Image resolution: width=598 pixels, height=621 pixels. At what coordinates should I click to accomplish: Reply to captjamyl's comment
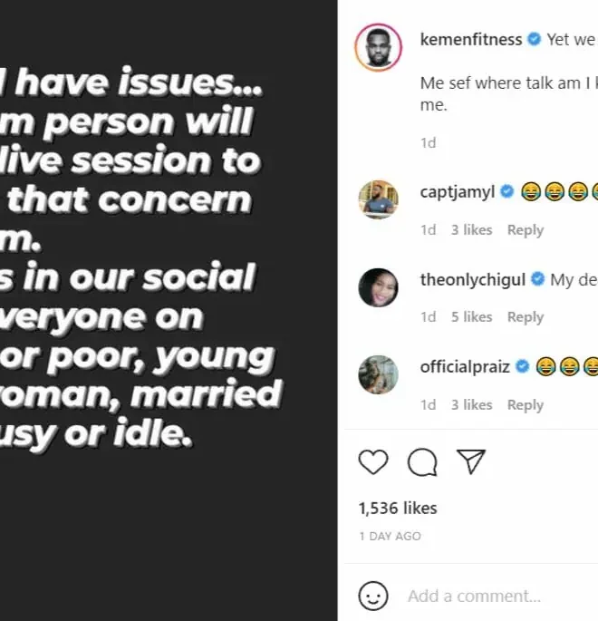pyautogui.click(x=526, y=230)
